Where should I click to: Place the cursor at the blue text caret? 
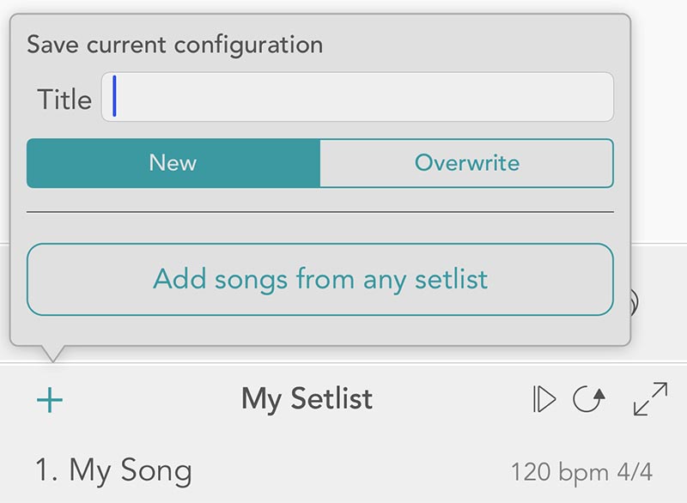click(x=114, y=96)
